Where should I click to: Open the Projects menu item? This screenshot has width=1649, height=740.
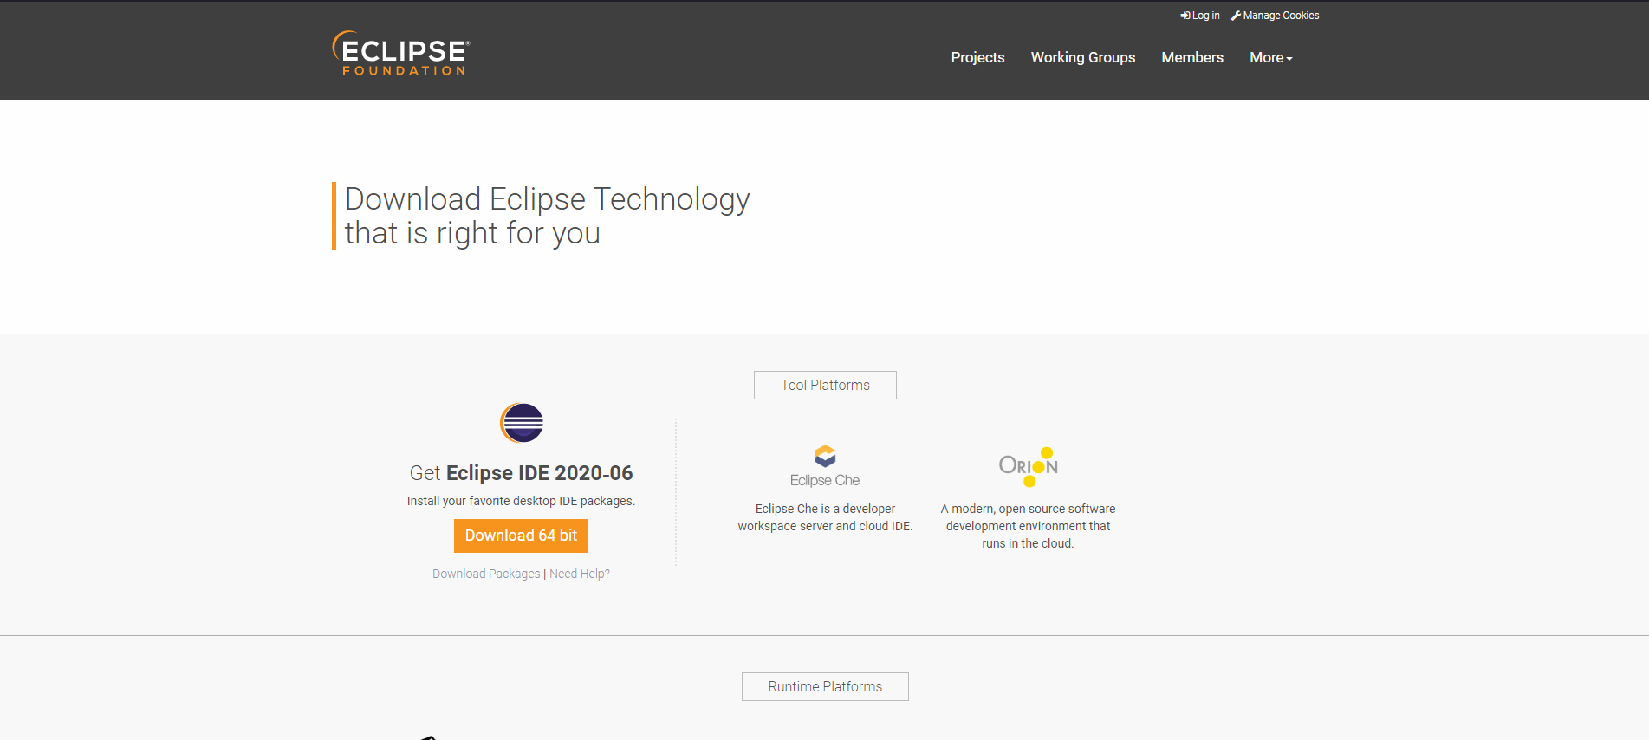click(x=977, y=57)
